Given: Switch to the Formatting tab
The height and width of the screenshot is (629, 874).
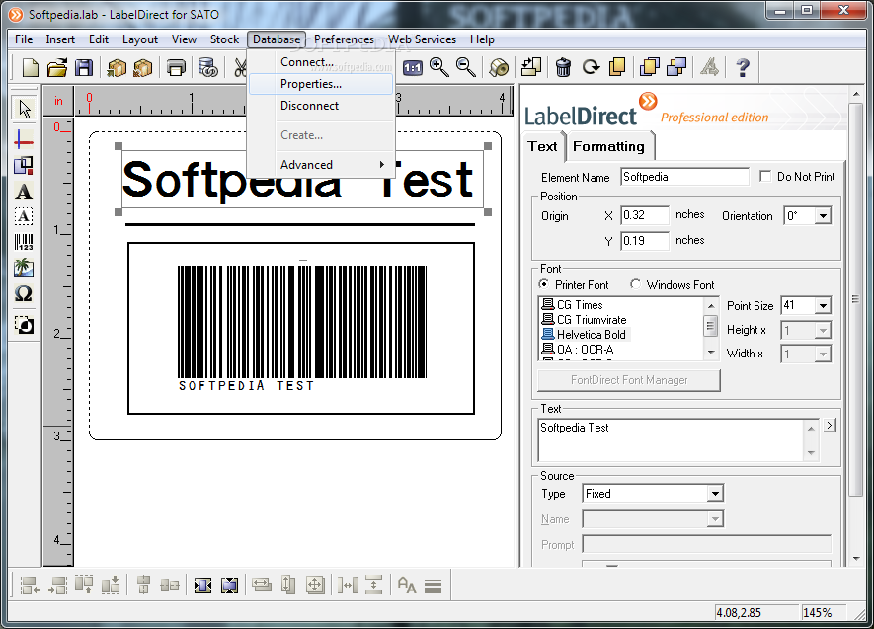Looking at the screenshot, I should tap(608, 146).
